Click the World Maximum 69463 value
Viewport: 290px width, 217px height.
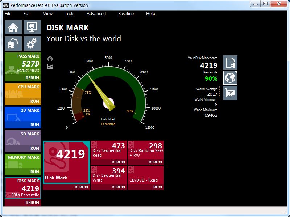click(211, 115)
